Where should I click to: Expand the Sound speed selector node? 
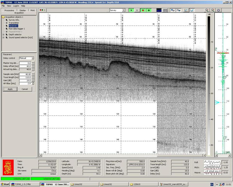[x=3, y=37]
